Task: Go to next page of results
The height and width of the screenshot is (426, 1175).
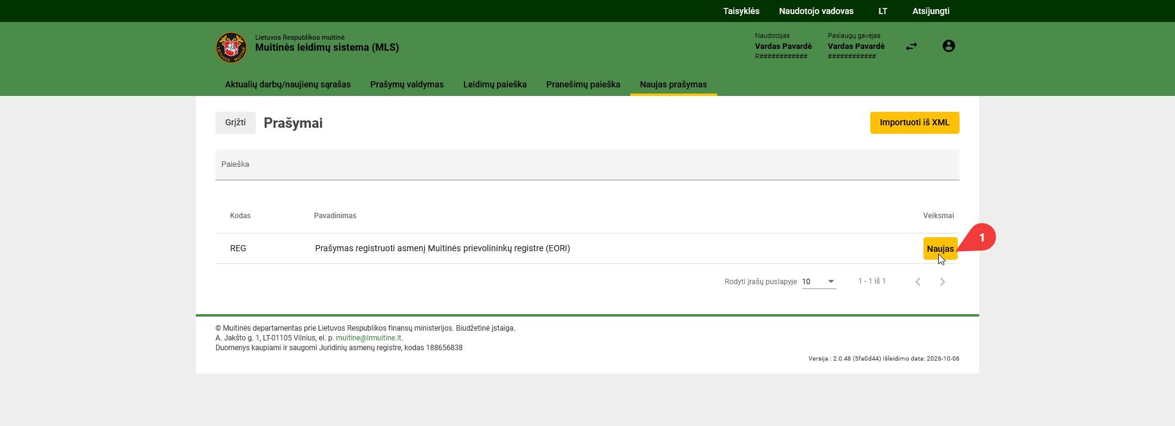Action: coord(942,282)
